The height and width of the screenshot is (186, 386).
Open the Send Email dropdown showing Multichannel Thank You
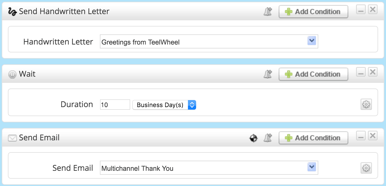point(209,168)
